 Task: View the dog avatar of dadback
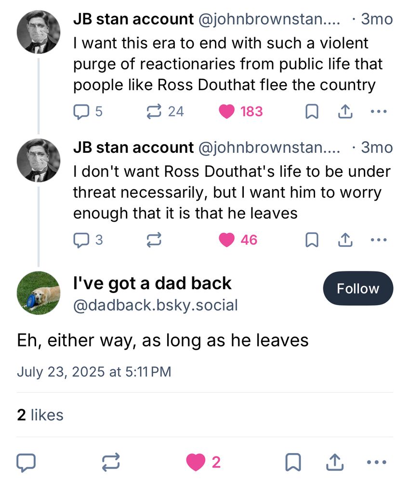point(39,293)
